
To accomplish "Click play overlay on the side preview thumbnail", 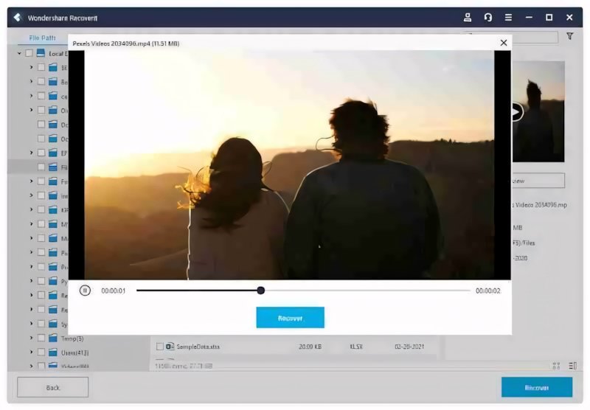I will click(x=518, y=111).
